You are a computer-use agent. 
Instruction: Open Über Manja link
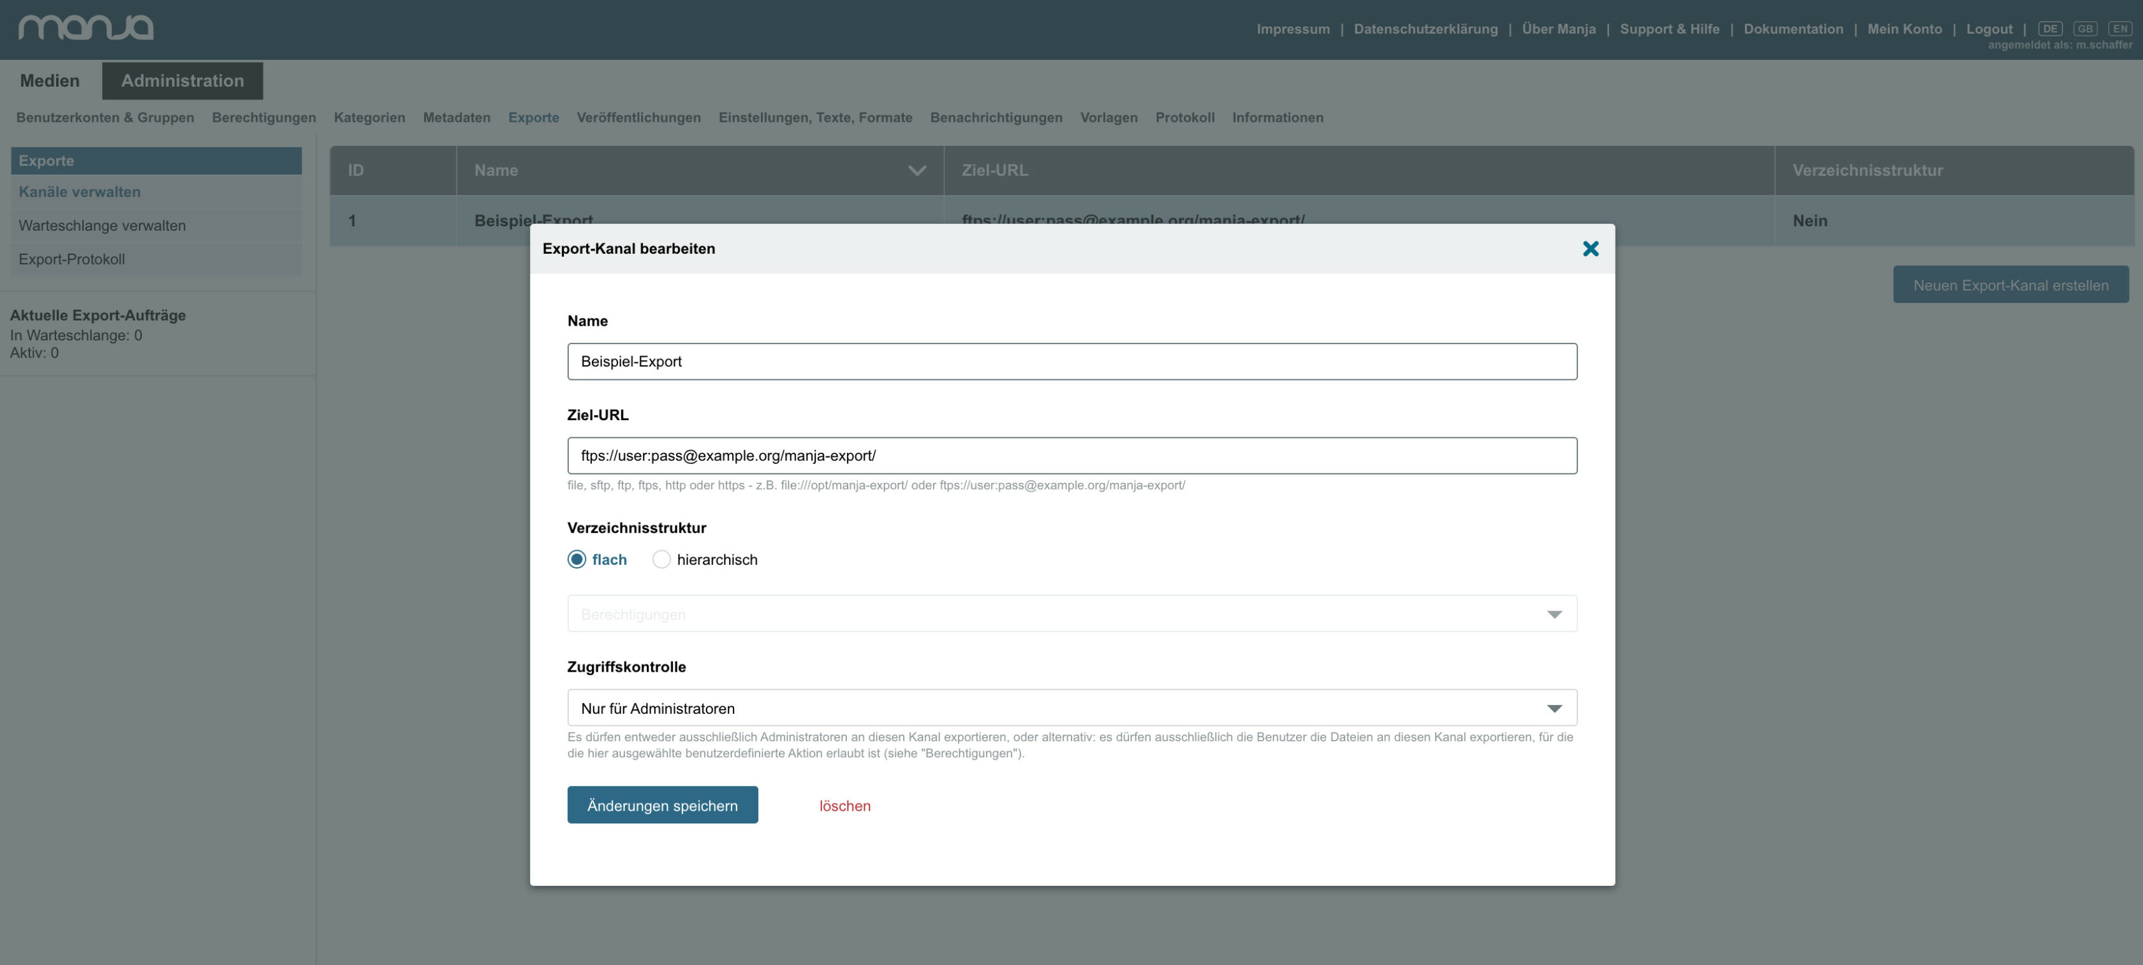(1558, 29)
